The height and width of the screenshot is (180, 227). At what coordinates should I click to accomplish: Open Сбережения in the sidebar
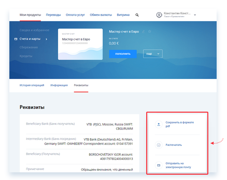click(29, 47)
